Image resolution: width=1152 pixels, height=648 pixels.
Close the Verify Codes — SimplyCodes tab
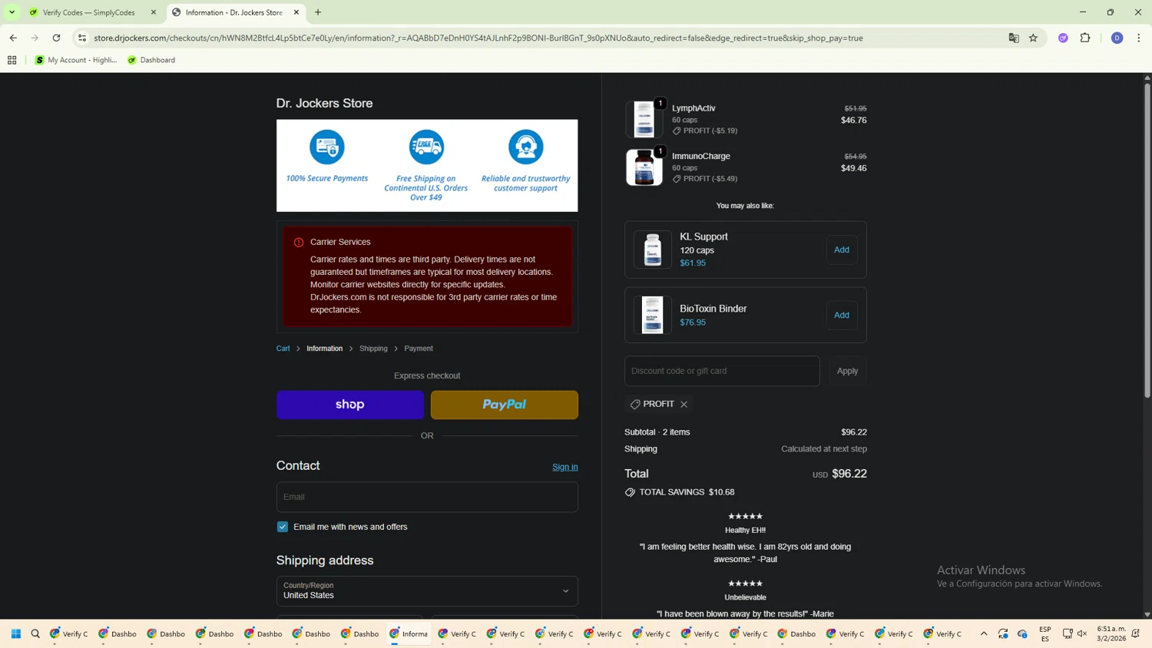pyautogui.click(x=154, y=12)
